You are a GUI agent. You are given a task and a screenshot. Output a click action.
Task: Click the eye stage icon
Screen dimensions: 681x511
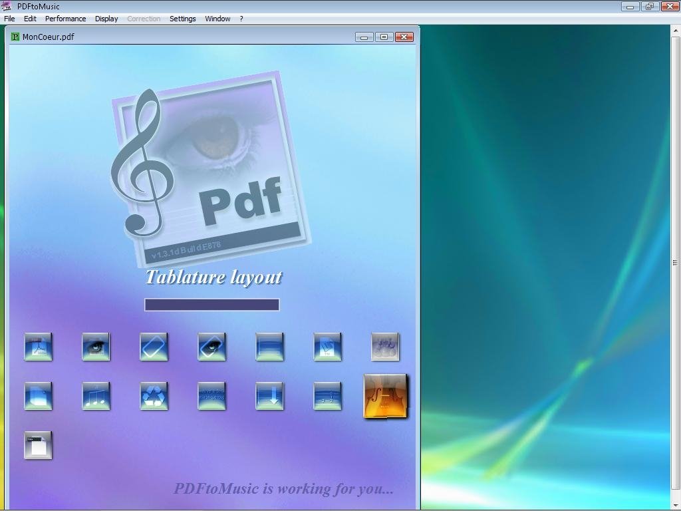96,347
